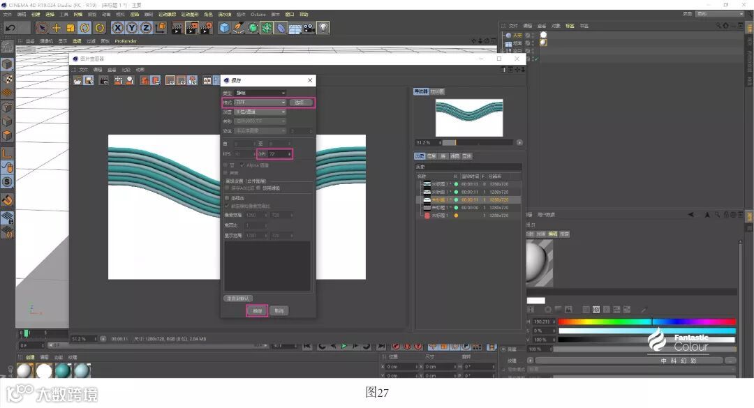Click the green subdivision generator icon

coord(253,28)
